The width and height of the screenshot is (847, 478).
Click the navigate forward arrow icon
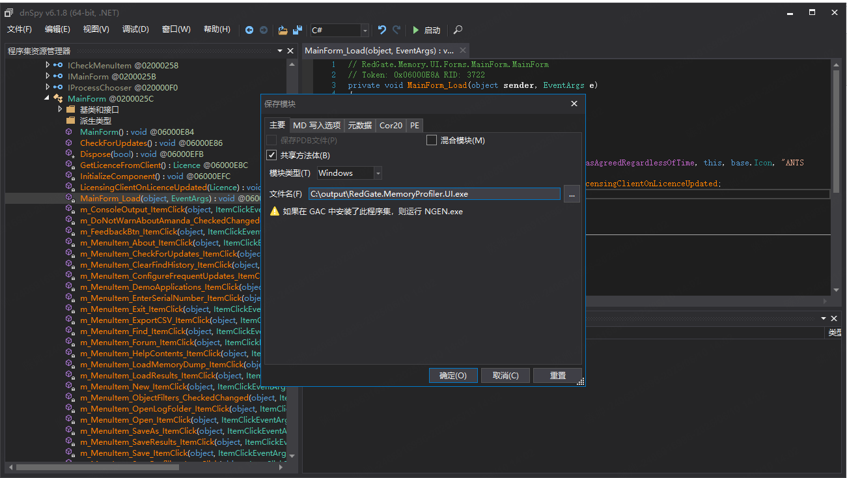click(264, 30)
